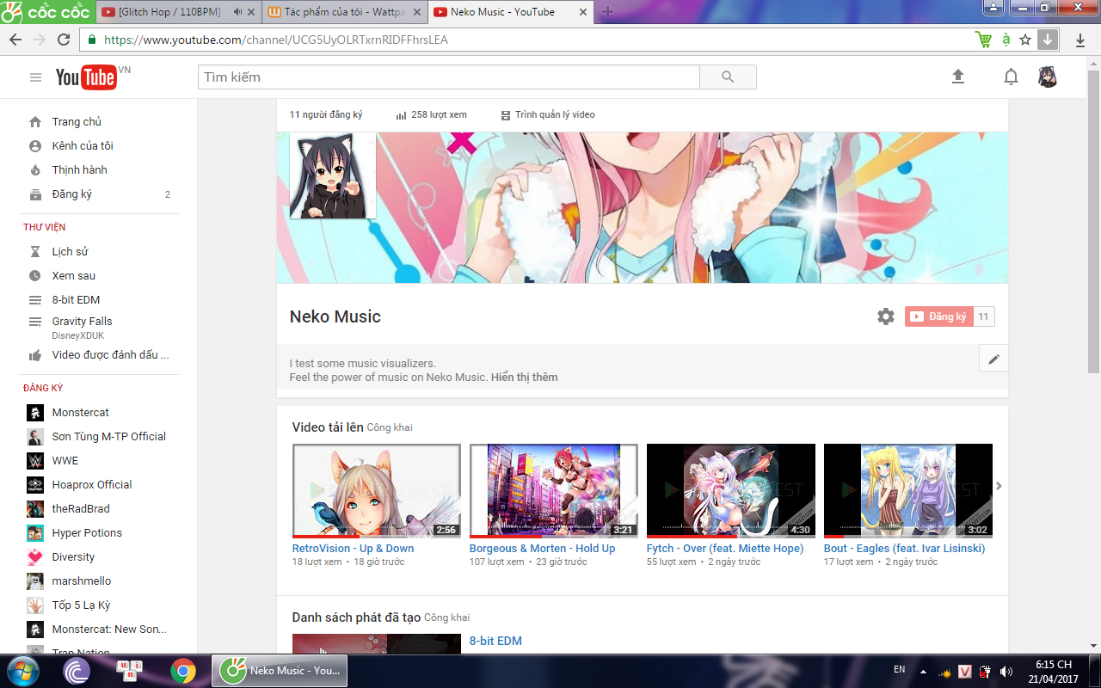Toggle the red Đăng ký subscribe button
The image size is (1101, 688).
pos(938,316)
